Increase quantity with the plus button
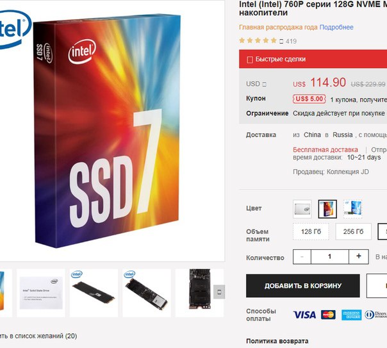Image resolution: width=387 pixels, height=348 pixels. coord(359,257)
